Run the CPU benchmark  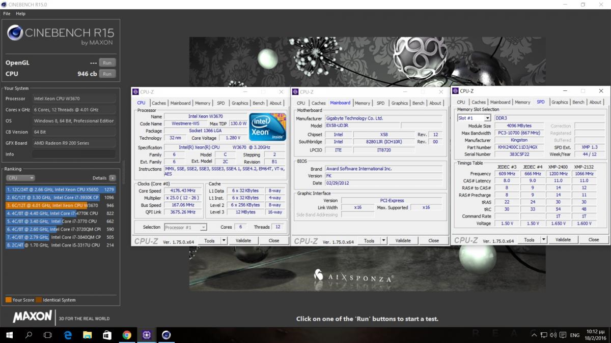coord(107,74)
